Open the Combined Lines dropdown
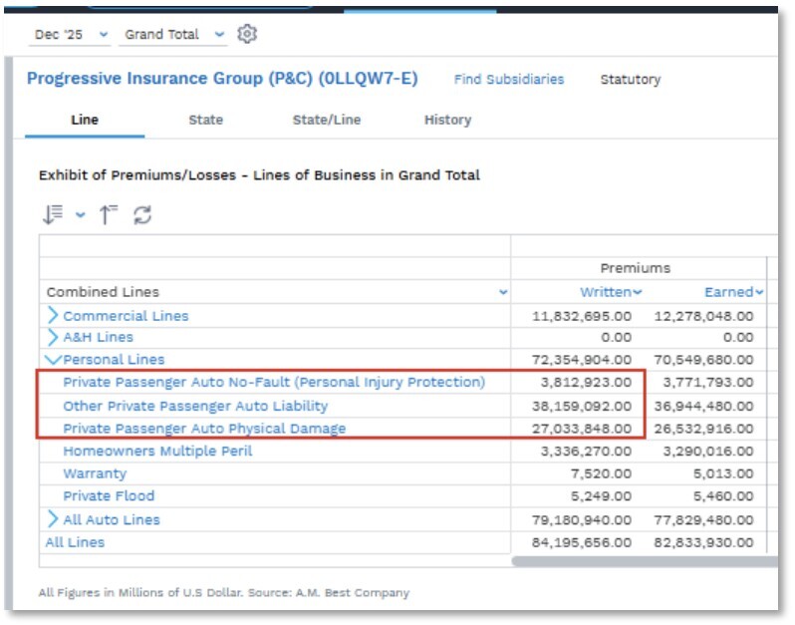The width and height of the screenshot is (795, 625). pos(503,292)
